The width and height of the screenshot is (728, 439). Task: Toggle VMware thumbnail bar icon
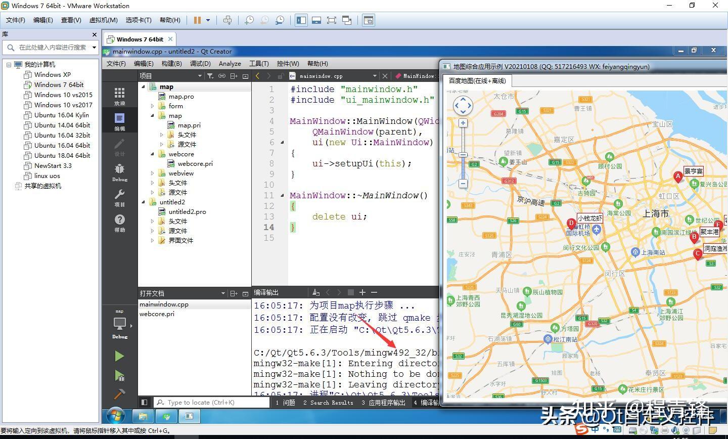pos(316,20)
